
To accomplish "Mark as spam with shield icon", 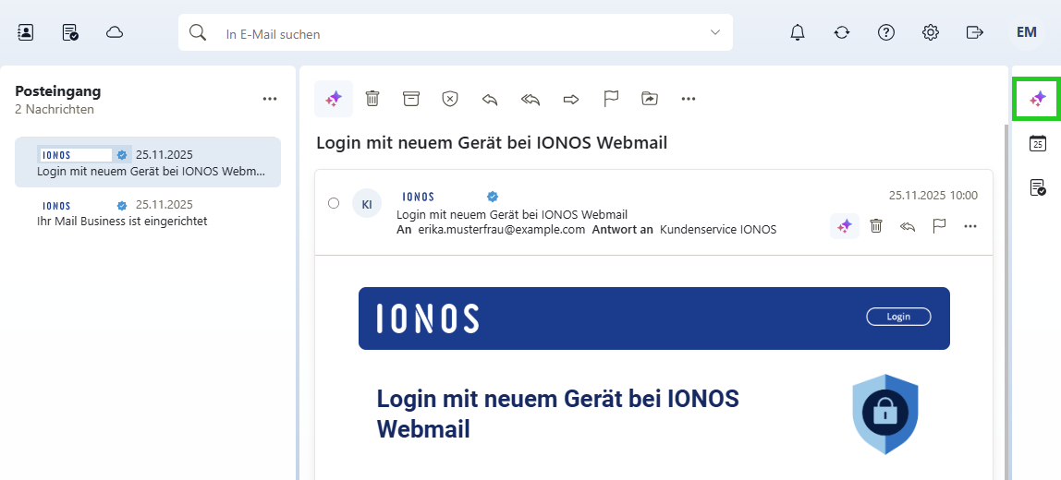I will tap(450, 99).
